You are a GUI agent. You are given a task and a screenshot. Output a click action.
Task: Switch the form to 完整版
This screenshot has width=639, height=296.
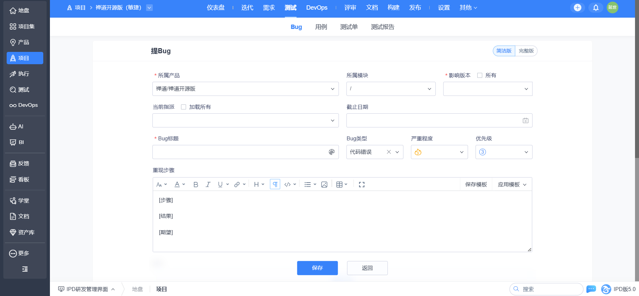(526, 51)
